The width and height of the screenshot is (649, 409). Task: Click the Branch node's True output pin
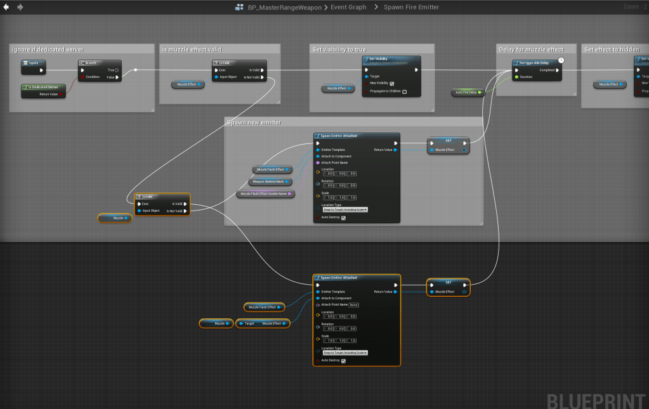(x=117, y=70)
